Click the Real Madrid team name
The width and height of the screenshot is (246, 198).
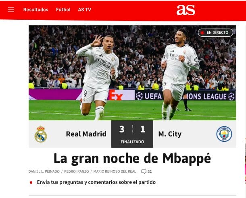click(x=86, y=134)
